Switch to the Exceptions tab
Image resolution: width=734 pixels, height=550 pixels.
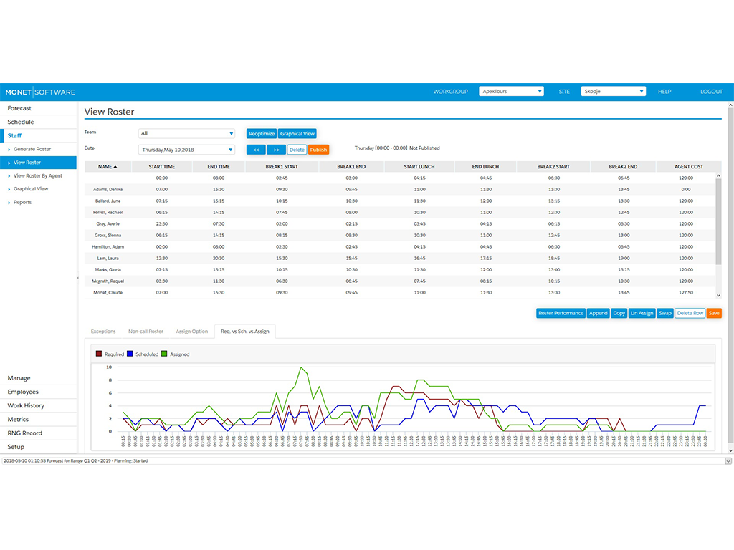point(103,331)
